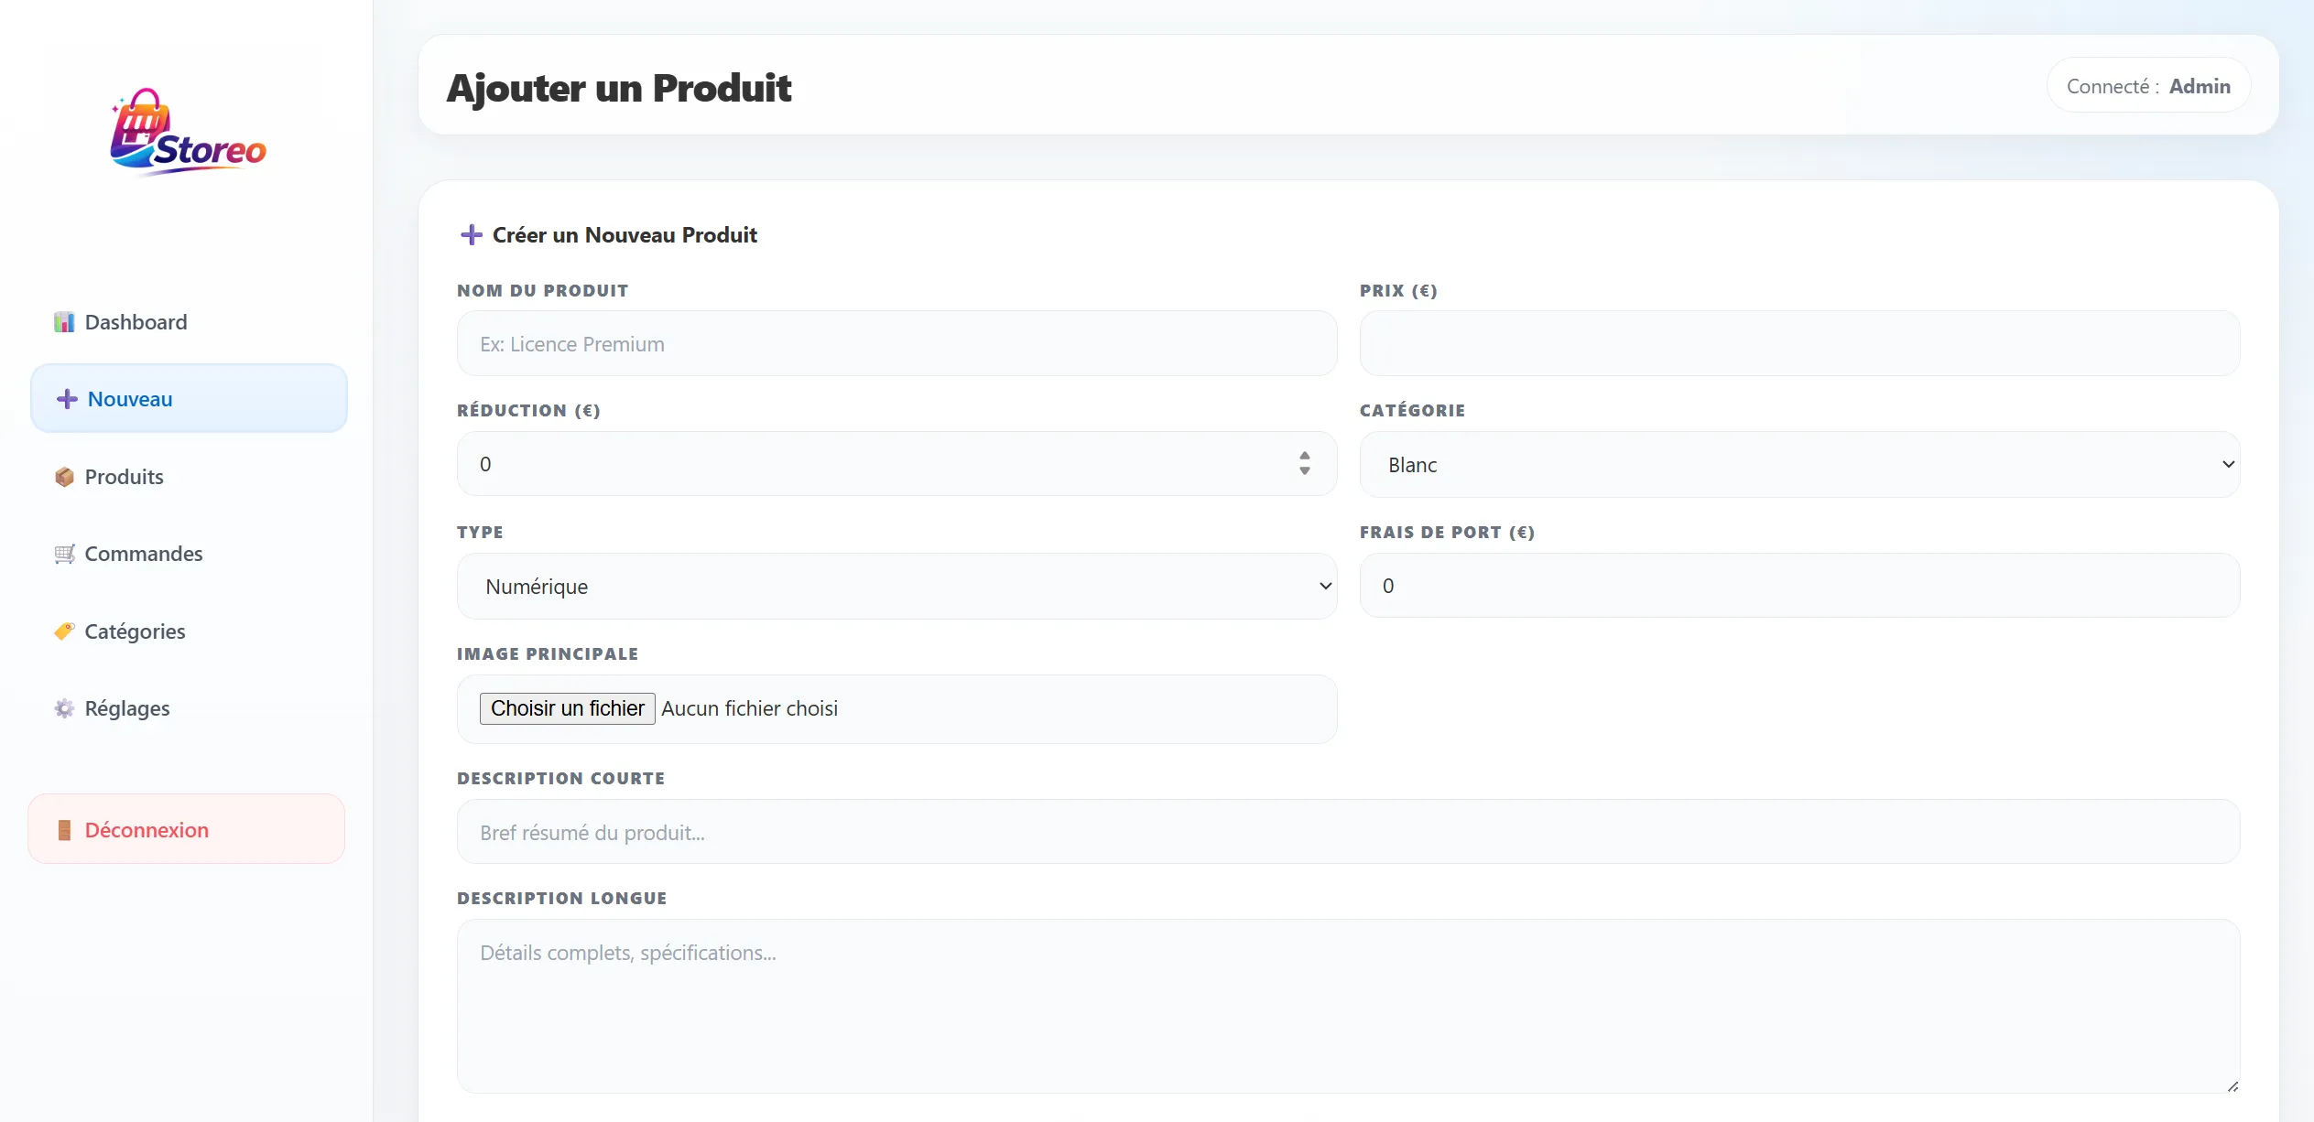The width and height of the screenshot is (2314, 1122).
Task: Click inside the Nom du Produit field
Action: point(896,343)
